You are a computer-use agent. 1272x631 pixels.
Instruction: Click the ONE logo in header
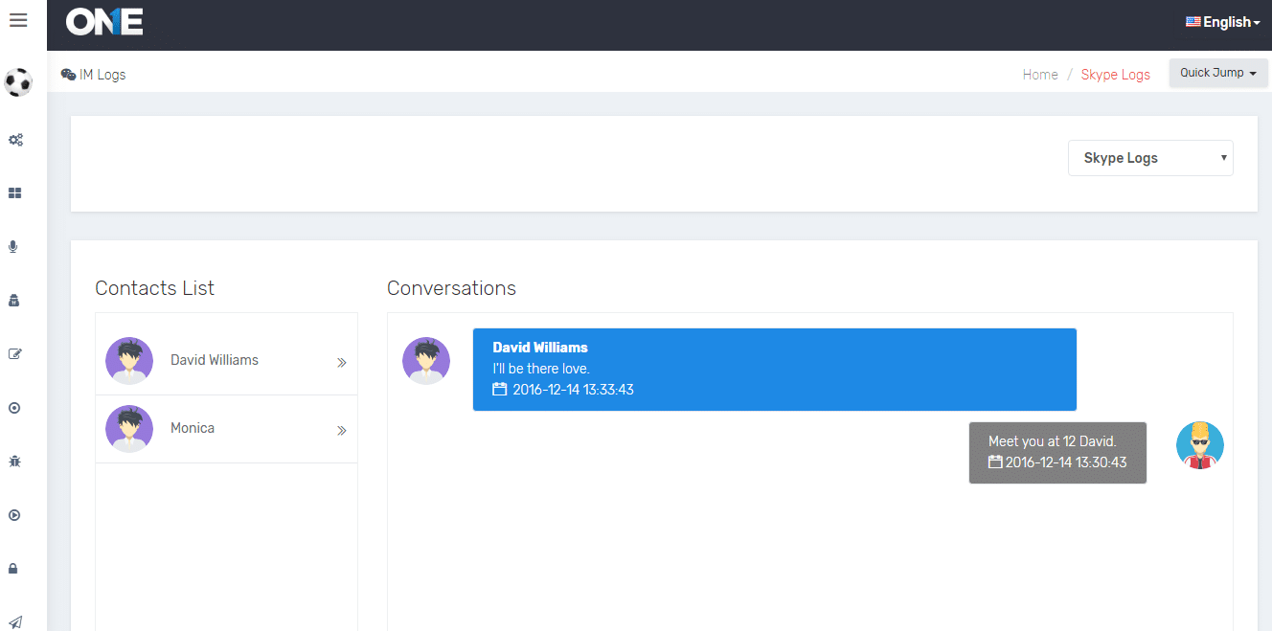click(104, 22)
